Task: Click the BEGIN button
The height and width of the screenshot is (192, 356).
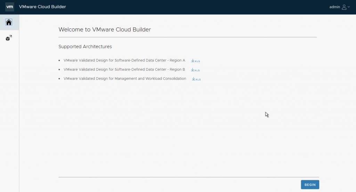Action: (x=310, y=184)
